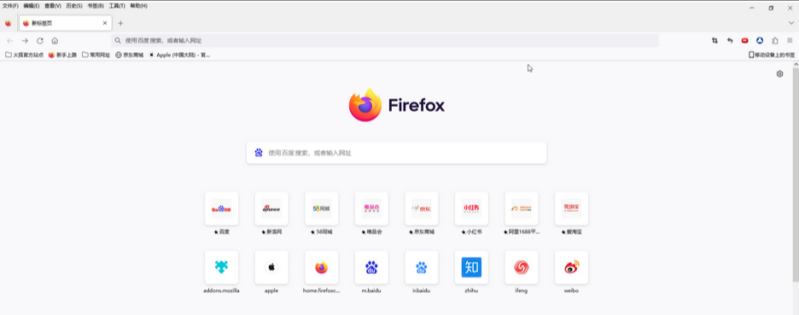Open the 历史(S) menu
Image resolution: width=799 pixels, height=315 pixels.
74,6
